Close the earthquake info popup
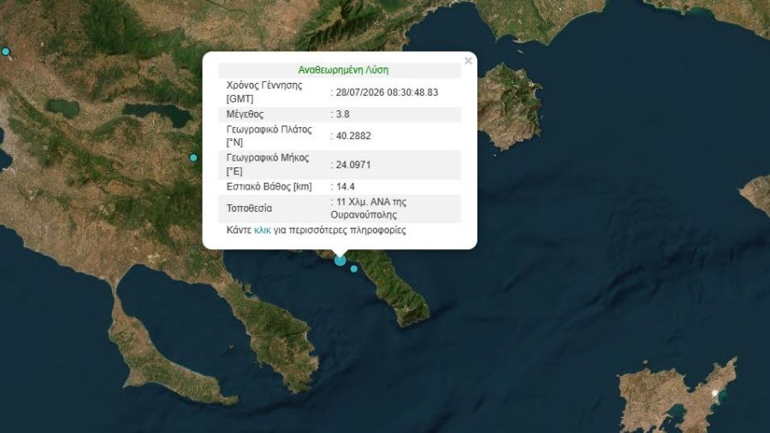The height and width of the screenshot is (433, 770). (468, 61)
